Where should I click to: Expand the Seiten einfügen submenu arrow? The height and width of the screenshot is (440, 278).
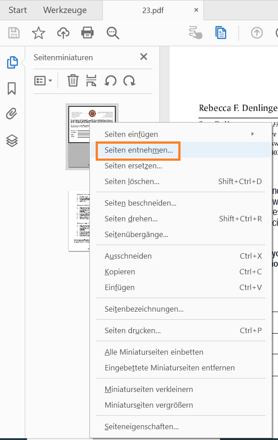(252, 133)
